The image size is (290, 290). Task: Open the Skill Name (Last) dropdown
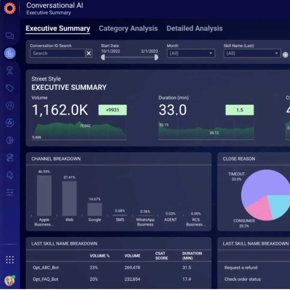tap(252, 53)
